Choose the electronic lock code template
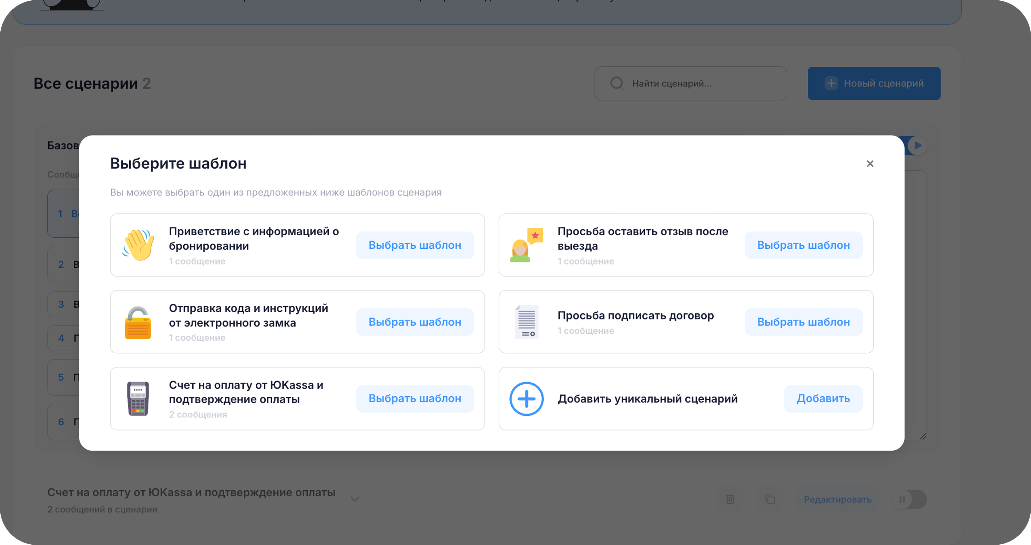The height and width of the screenshot is (545, 1031). (415, 322)
